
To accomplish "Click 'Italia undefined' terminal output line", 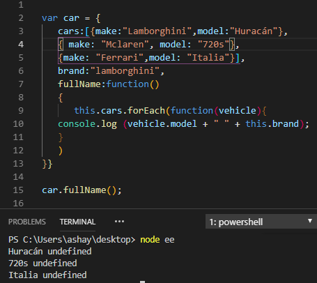I will (x=47, y=275).
